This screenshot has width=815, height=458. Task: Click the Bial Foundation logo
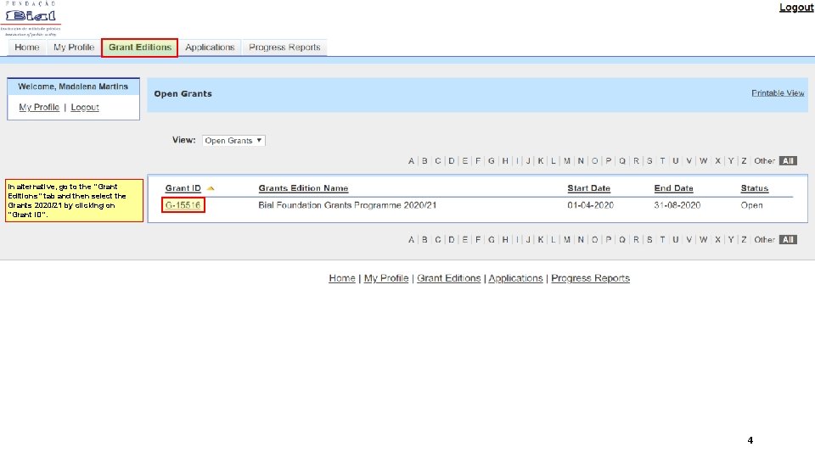(31, 19)
